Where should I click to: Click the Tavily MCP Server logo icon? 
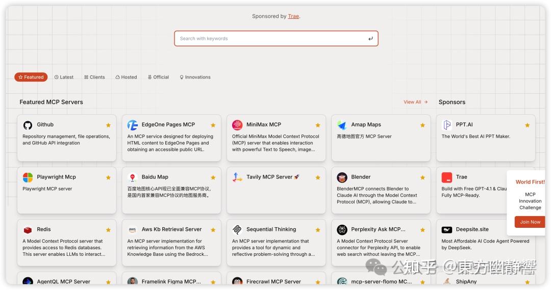pyautogui.click(x=237, y=177)
